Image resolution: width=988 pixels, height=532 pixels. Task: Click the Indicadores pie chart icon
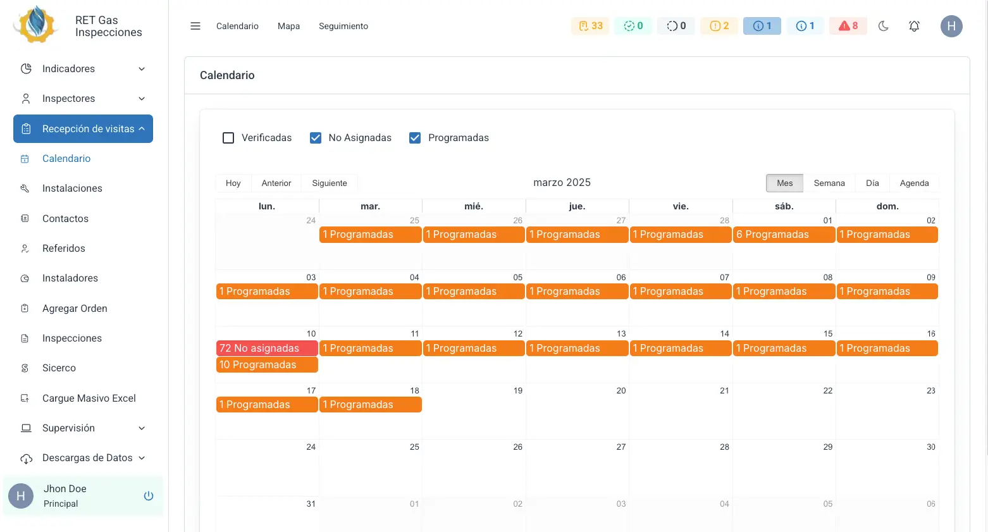point(26,69)
